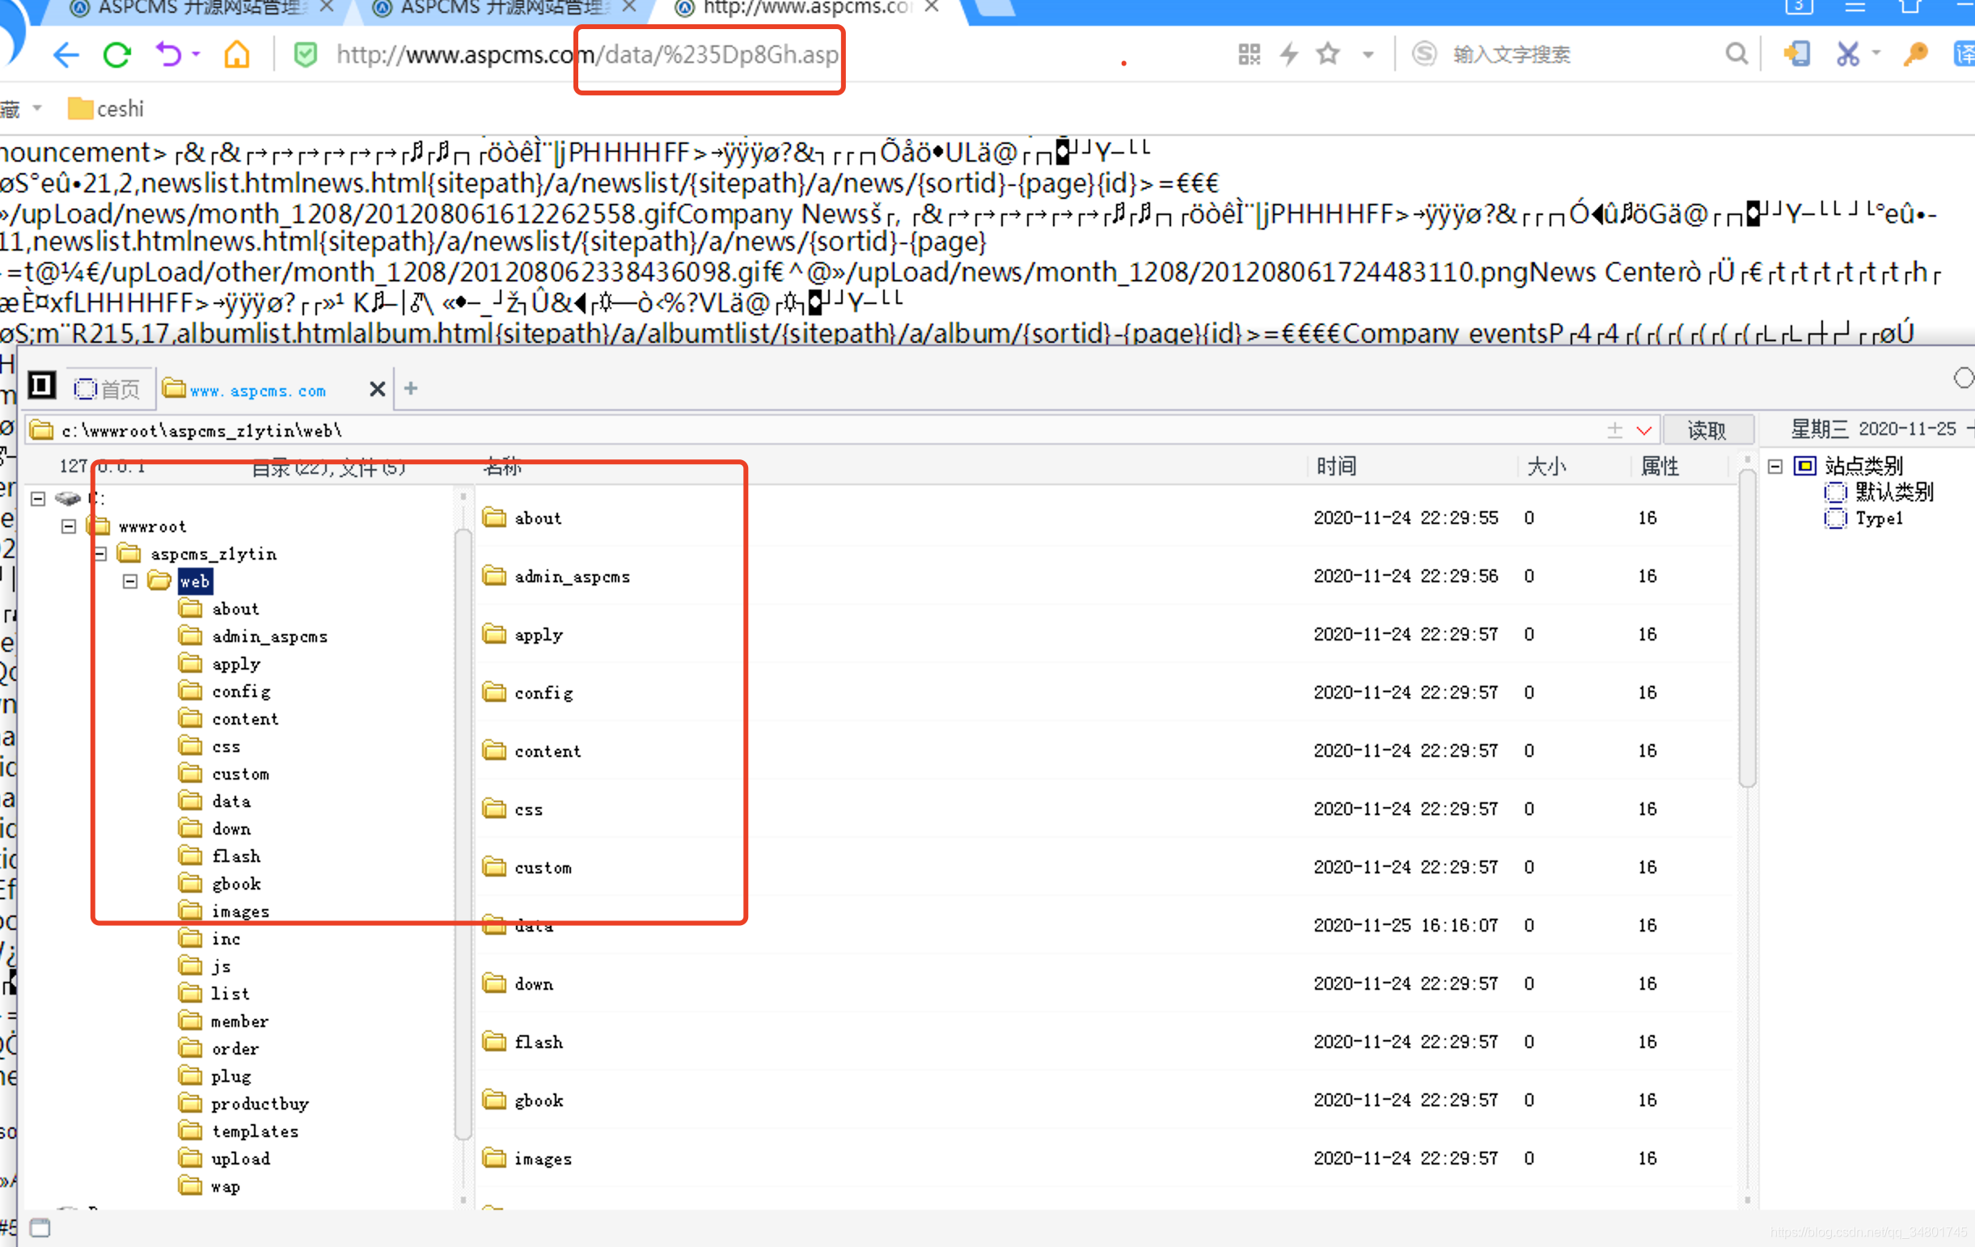Viewport: 1975px width, 1247px height.
Task: Click the lightning speed mode icon
Action: pos(1289,55)
